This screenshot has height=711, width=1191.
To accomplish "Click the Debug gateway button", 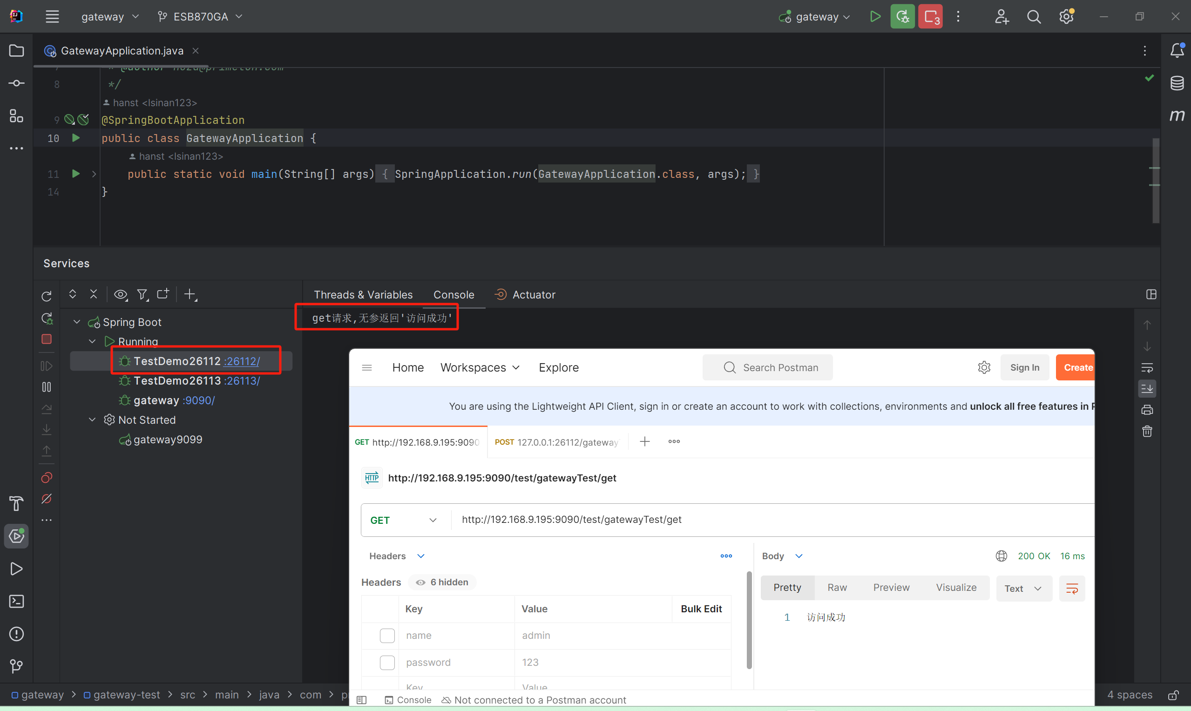I will [x=903, y=17].
